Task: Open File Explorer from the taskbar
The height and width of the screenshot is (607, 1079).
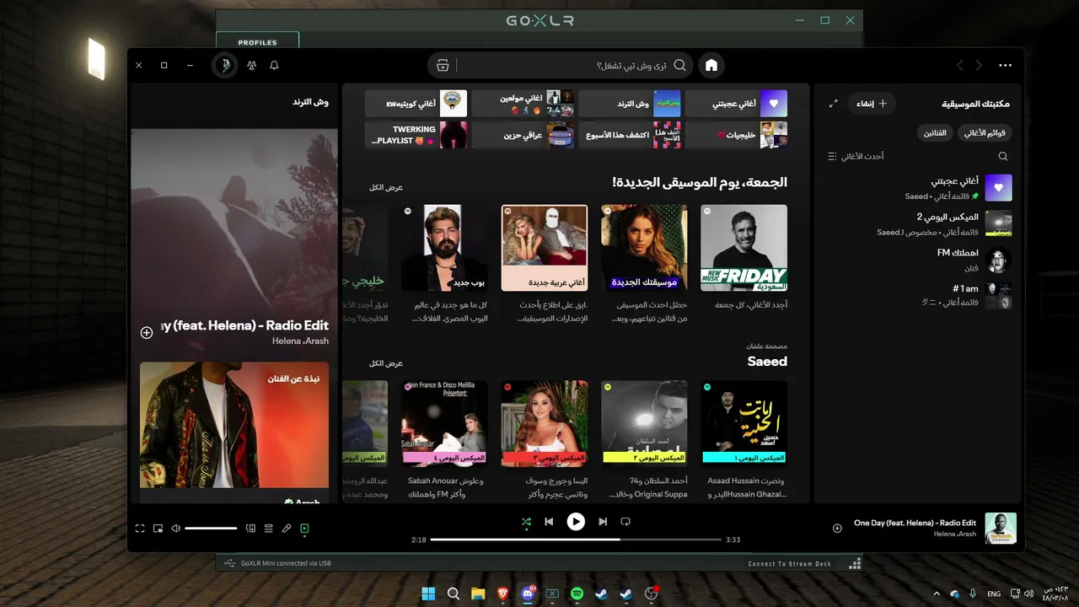Action: [x=478, y=594]
